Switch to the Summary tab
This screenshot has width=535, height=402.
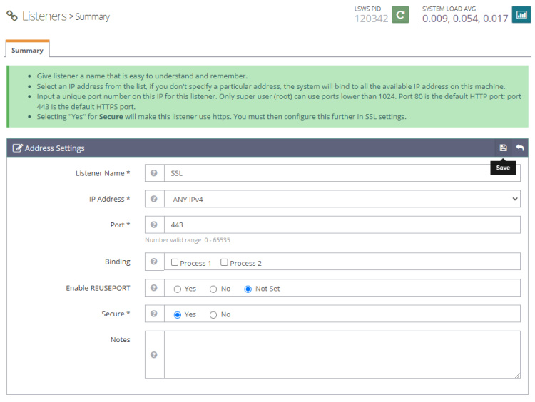click(27, 51)
